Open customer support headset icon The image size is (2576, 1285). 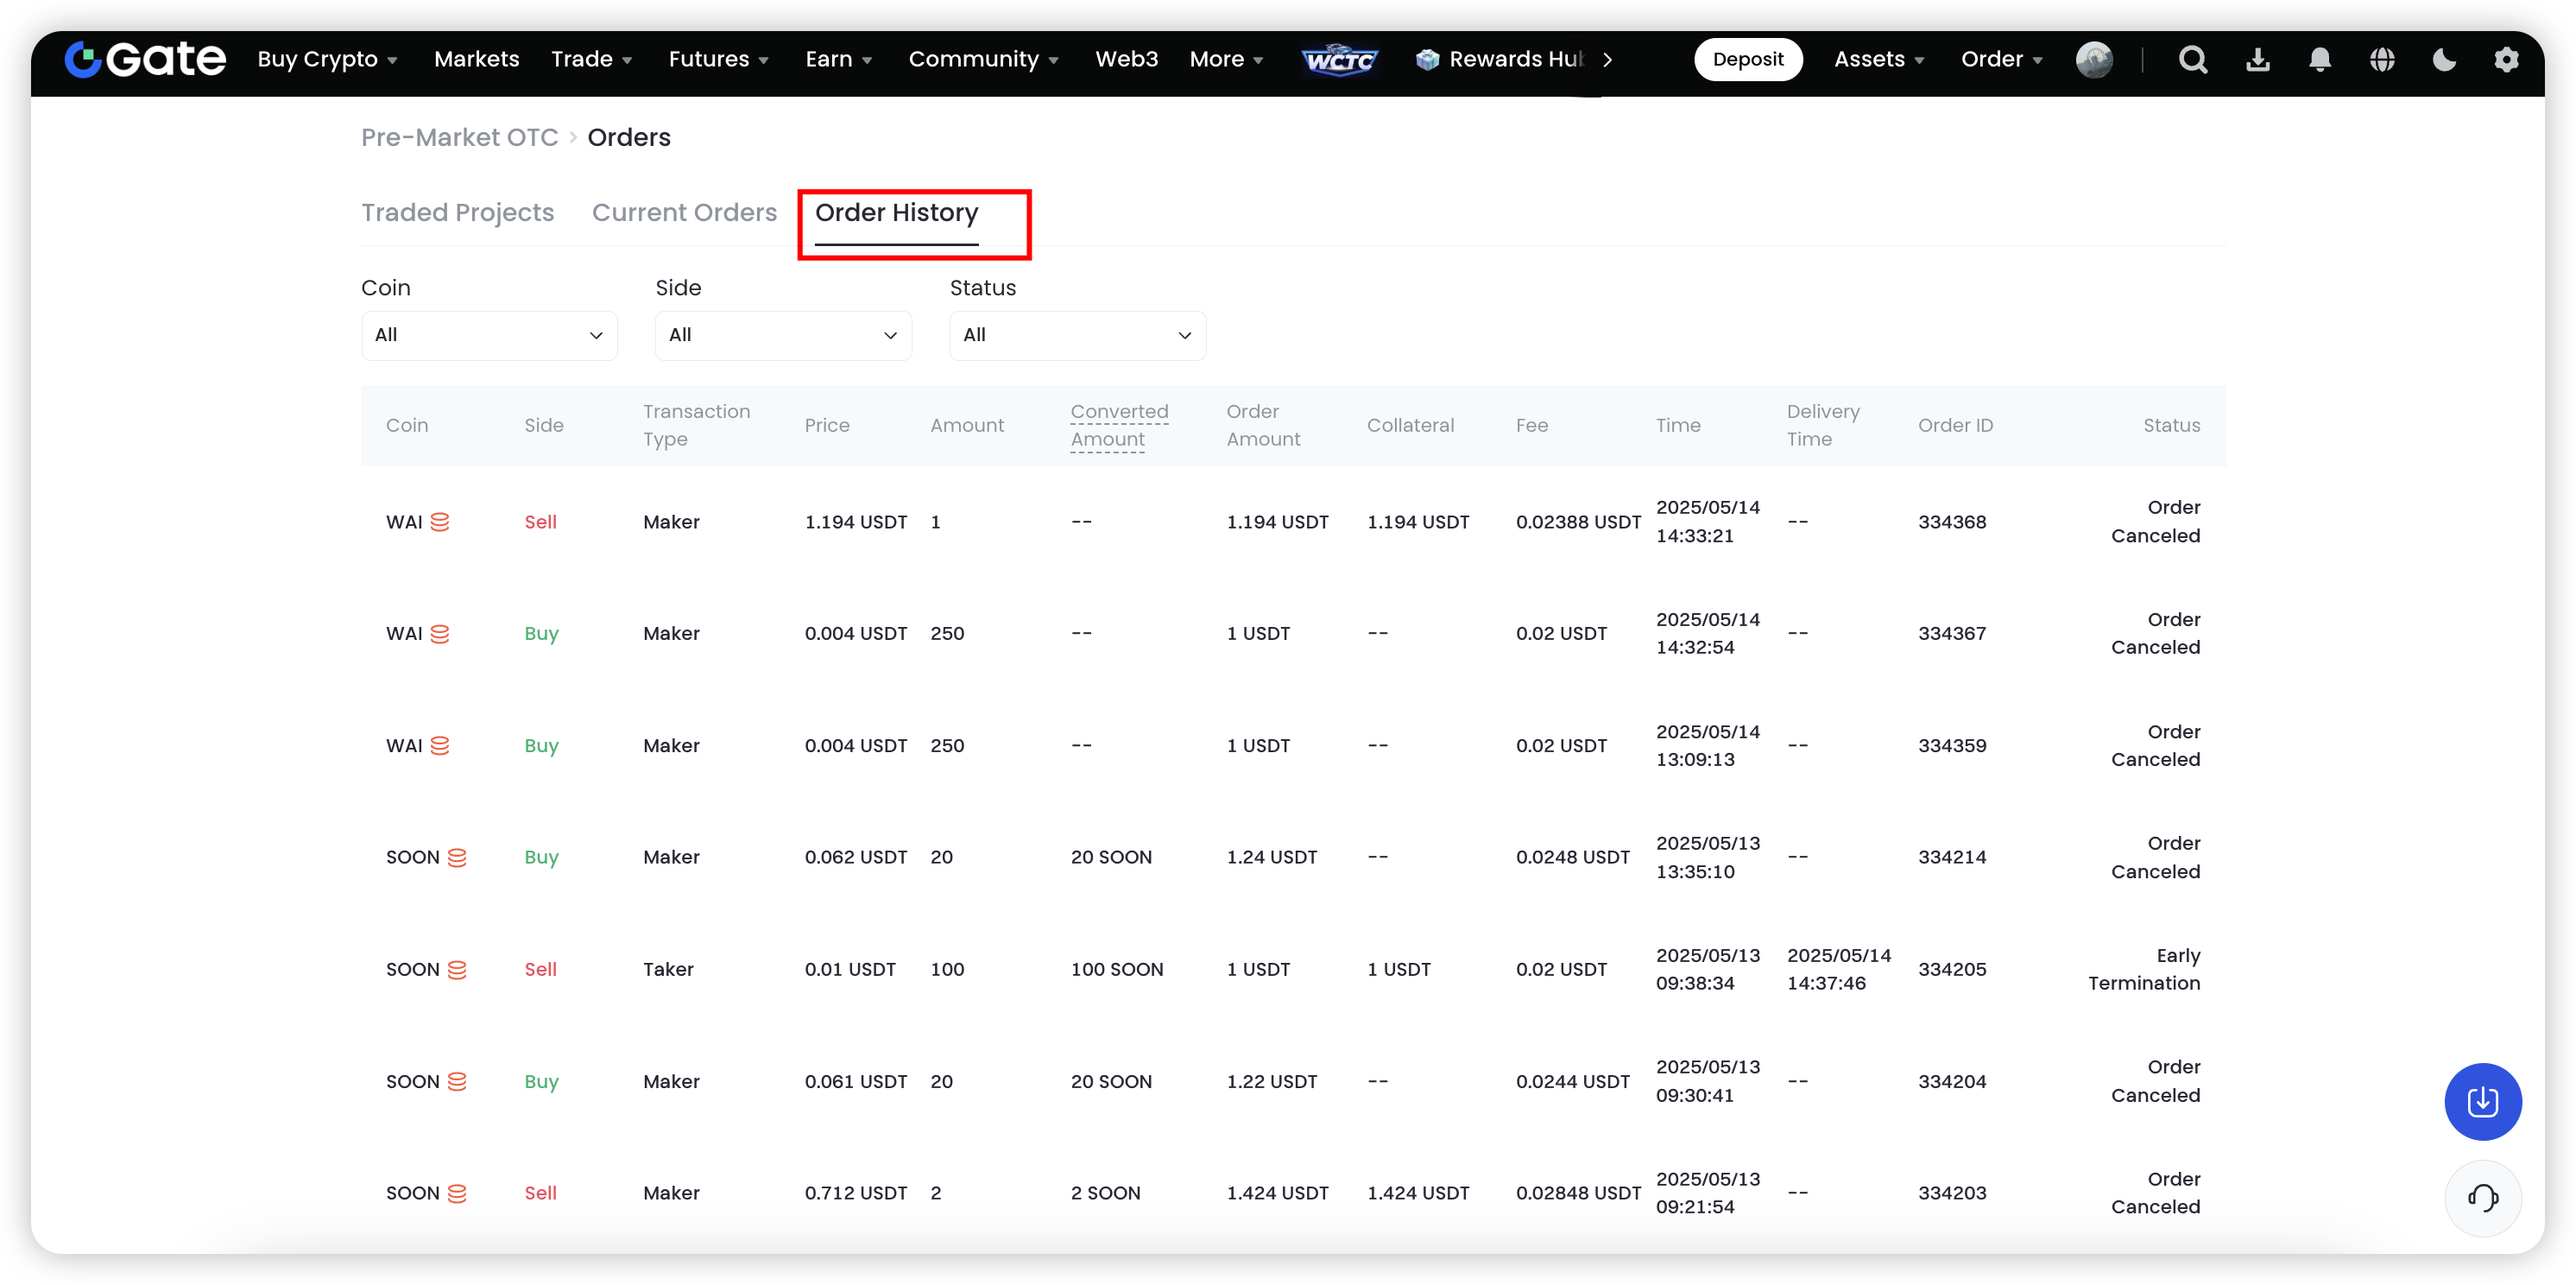coord(2482,1197)
